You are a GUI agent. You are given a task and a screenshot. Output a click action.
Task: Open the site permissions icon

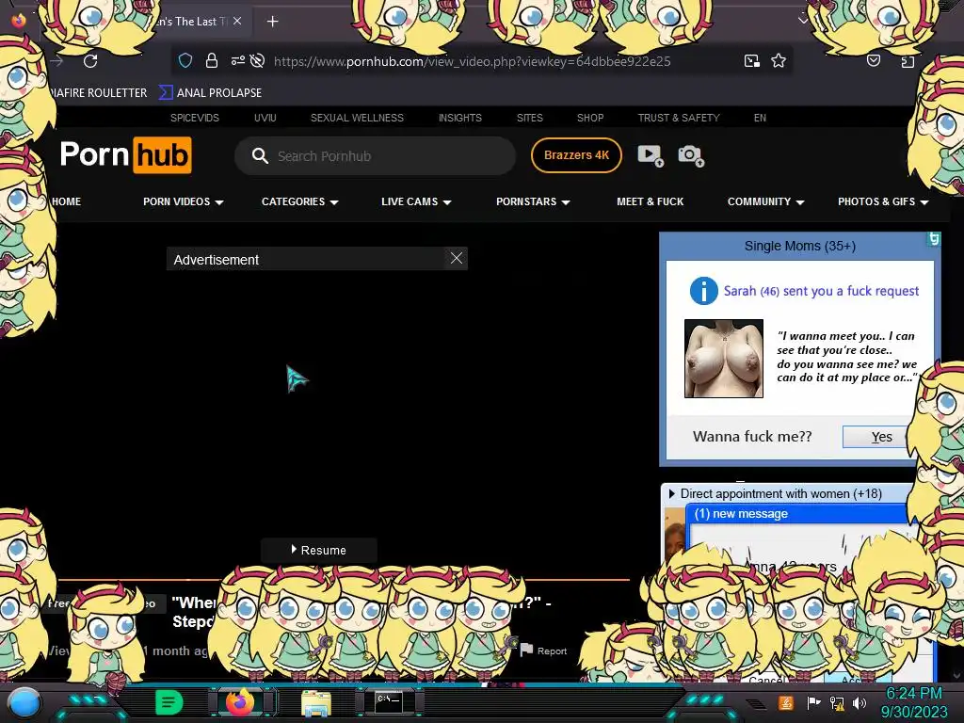pos(237,60)
